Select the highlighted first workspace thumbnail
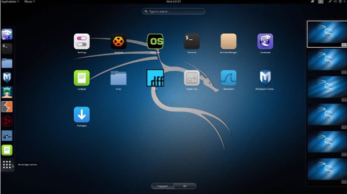 327,34
